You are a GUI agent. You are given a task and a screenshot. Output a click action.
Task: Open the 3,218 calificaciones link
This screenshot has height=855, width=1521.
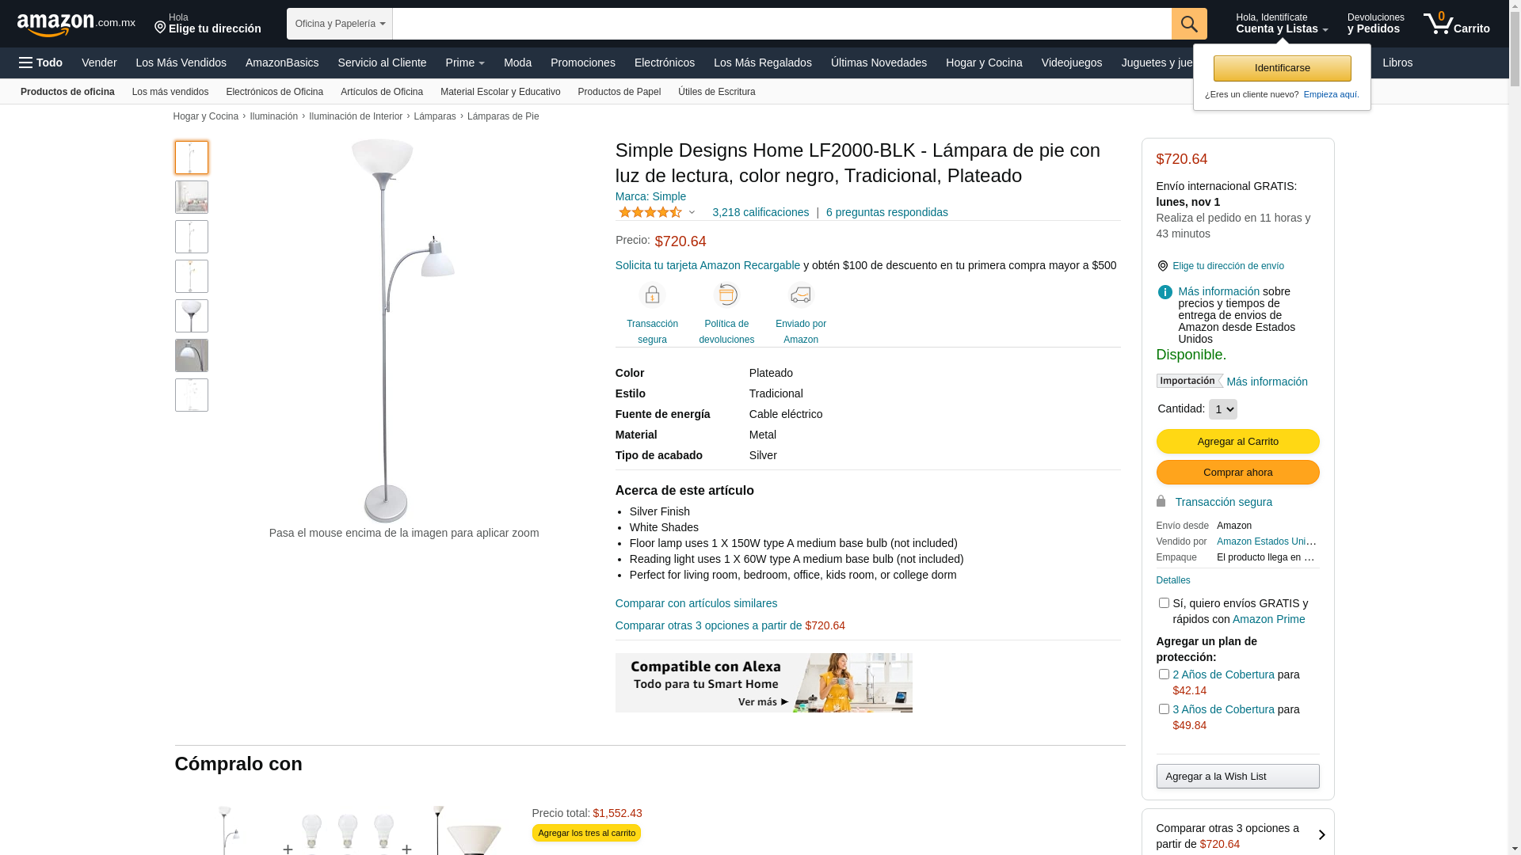[760, 212]
